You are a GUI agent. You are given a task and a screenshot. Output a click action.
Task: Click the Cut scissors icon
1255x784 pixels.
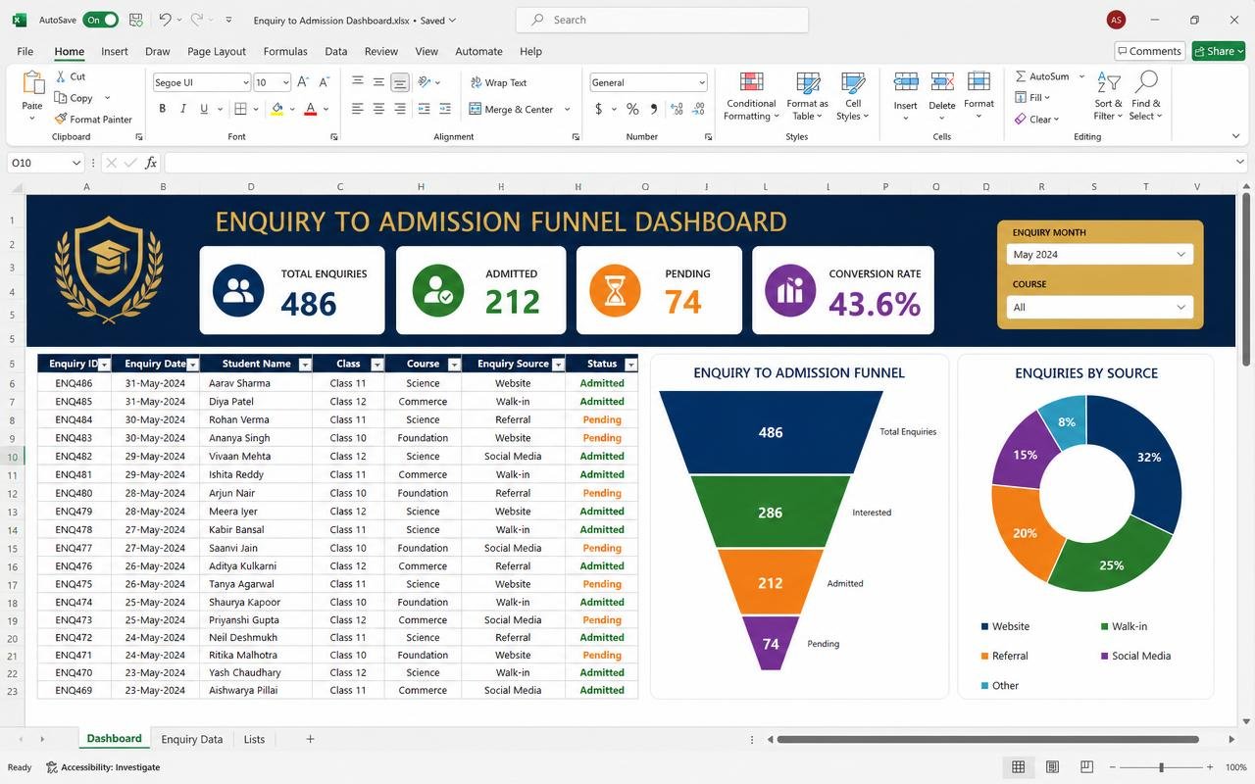tap(61, 76)
